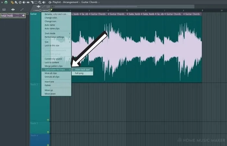Show automation clips in the picker panel
The height and width of the screenshot is (146, 227).
[22, 9]
